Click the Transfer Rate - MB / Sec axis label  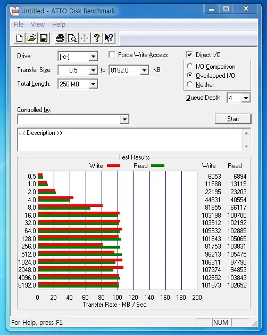coord(115,305)
